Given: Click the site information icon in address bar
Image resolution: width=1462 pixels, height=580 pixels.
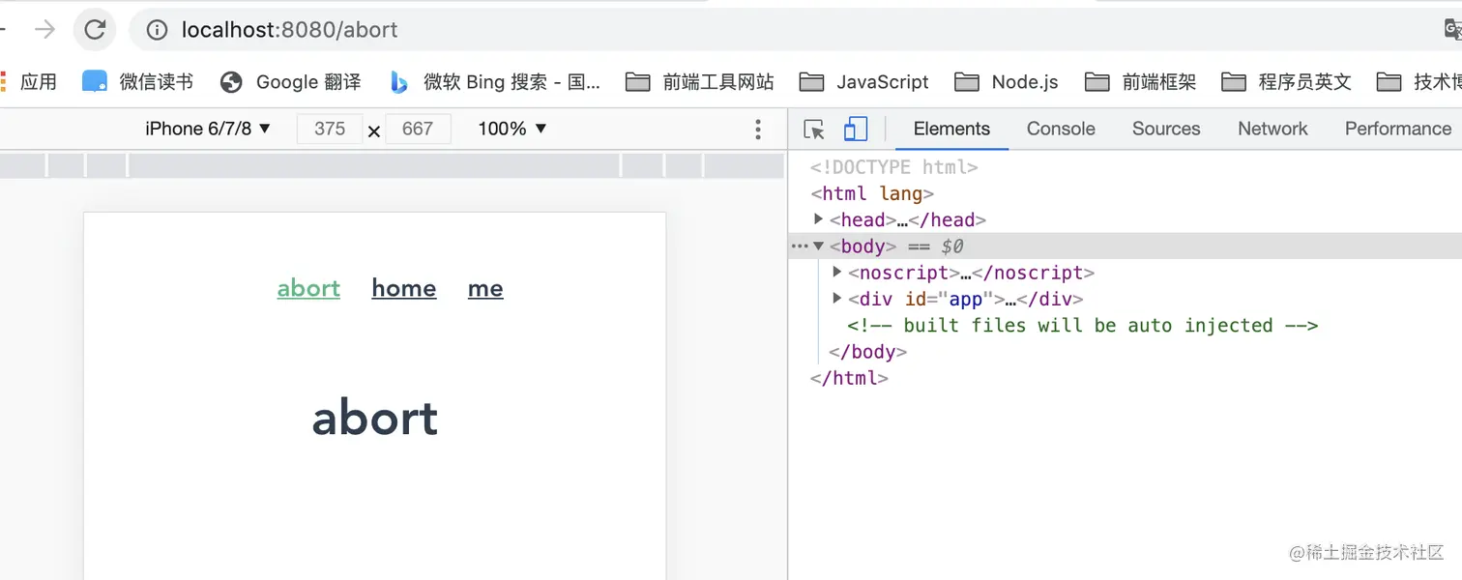Looking at the screenshot, I should tap(157, 30).
